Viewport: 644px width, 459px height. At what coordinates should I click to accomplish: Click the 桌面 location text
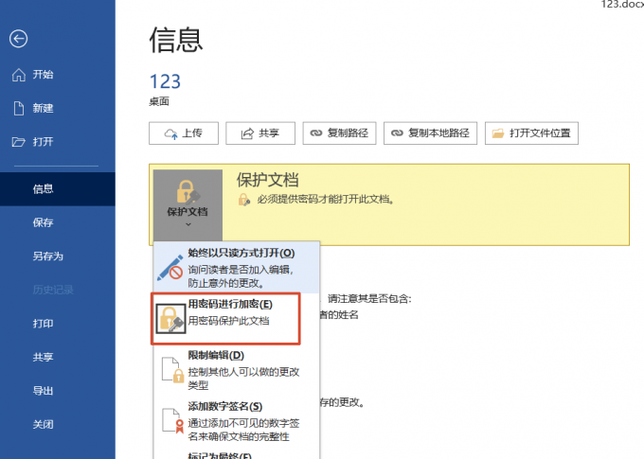159,101
